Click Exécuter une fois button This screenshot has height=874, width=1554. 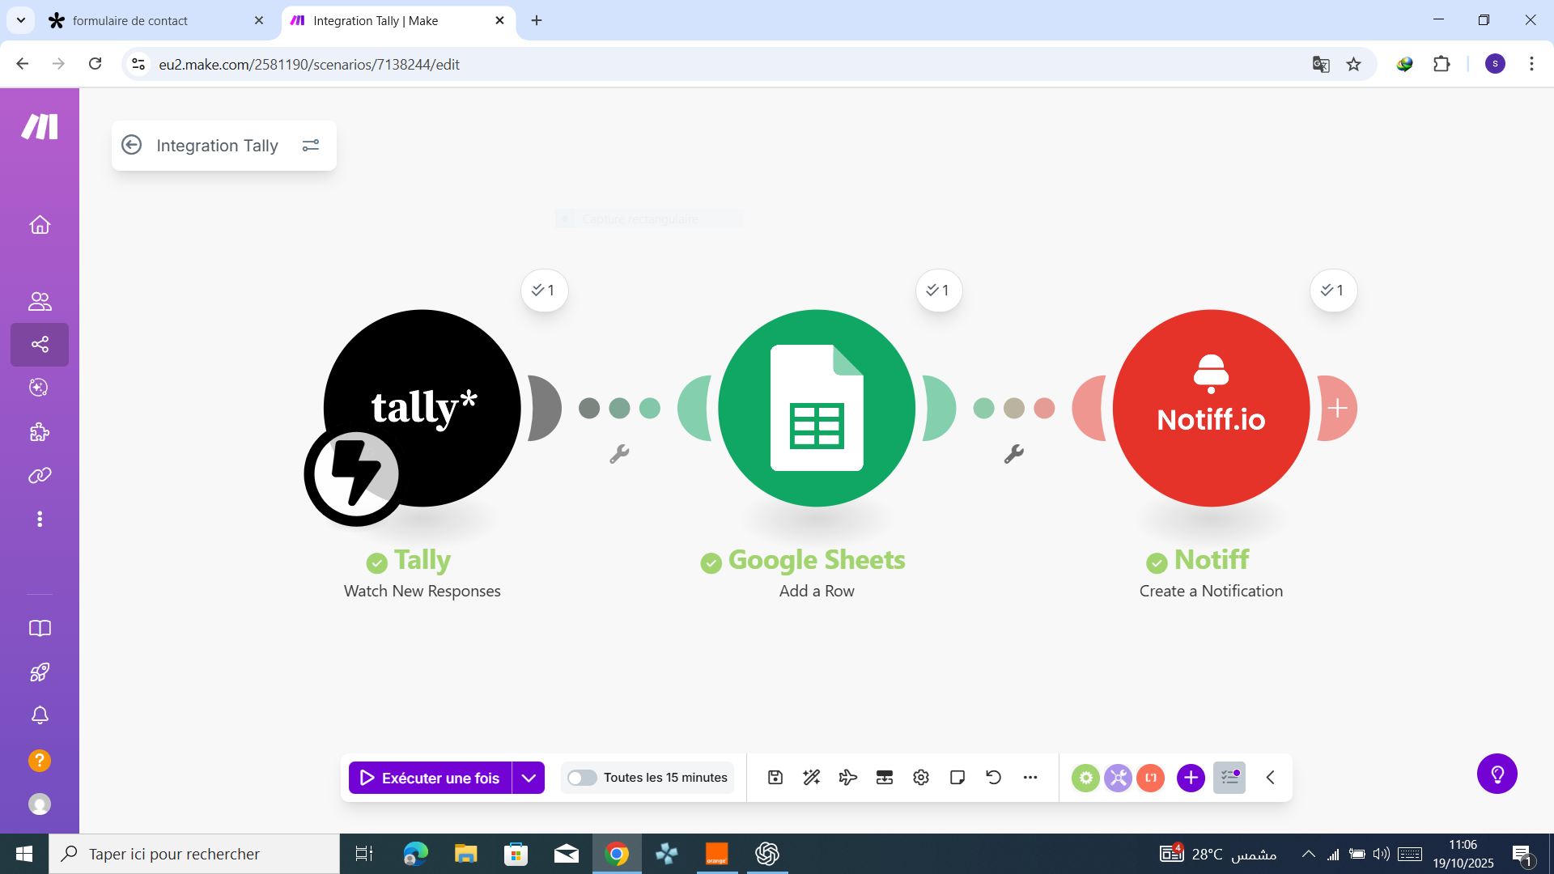430,778
